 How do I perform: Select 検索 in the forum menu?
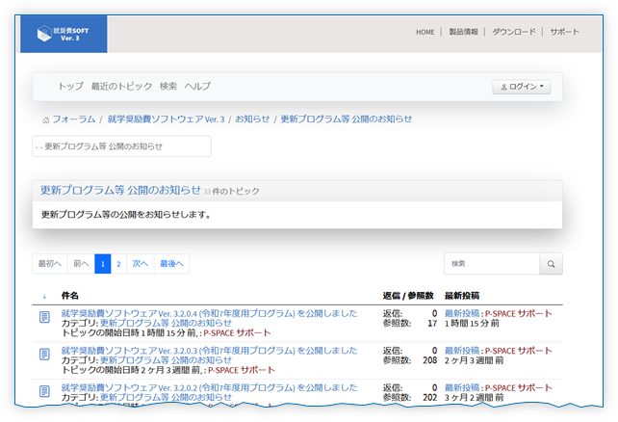click(168, 86)
